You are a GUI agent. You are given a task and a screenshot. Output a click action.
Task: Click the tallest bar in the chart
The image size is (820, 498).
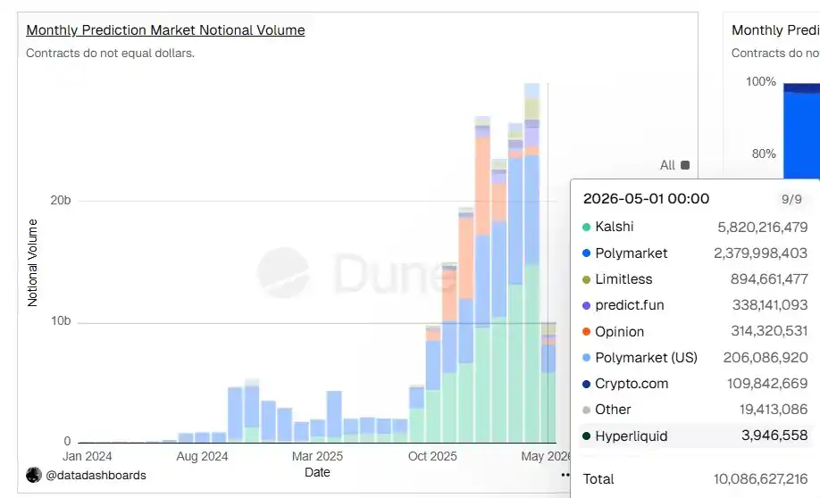(x=531, y=263)
